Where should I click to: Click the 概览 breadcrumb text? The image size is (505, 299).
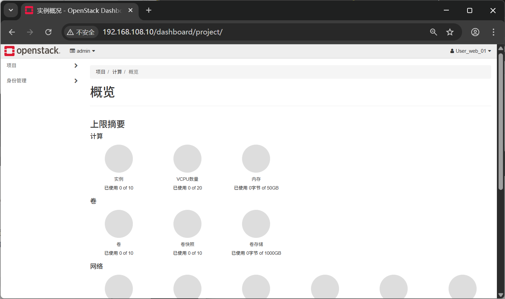click(x=134, y=72)
